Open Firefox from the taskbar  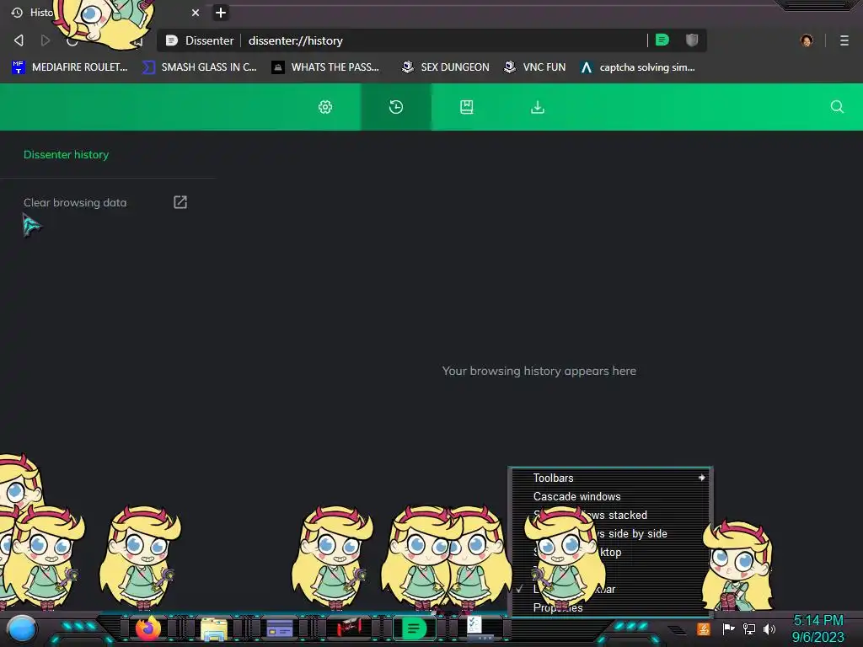pyautogui.click(x=148, y=628)
